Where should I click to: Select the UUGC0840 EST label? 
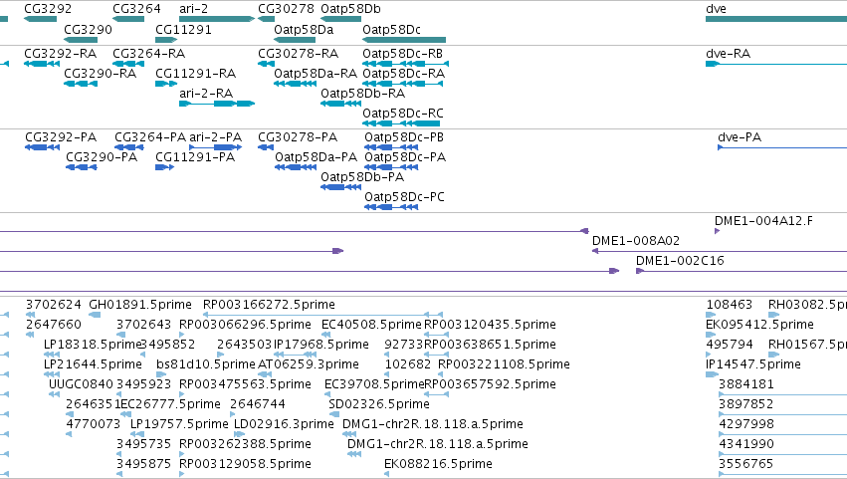click(x=81, y=385)
